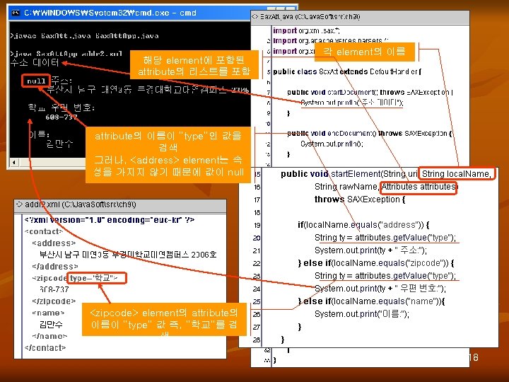509x382 pixels.
Task: Click the </contact> closing tag in addr2.xml
Action: [45, 347]
